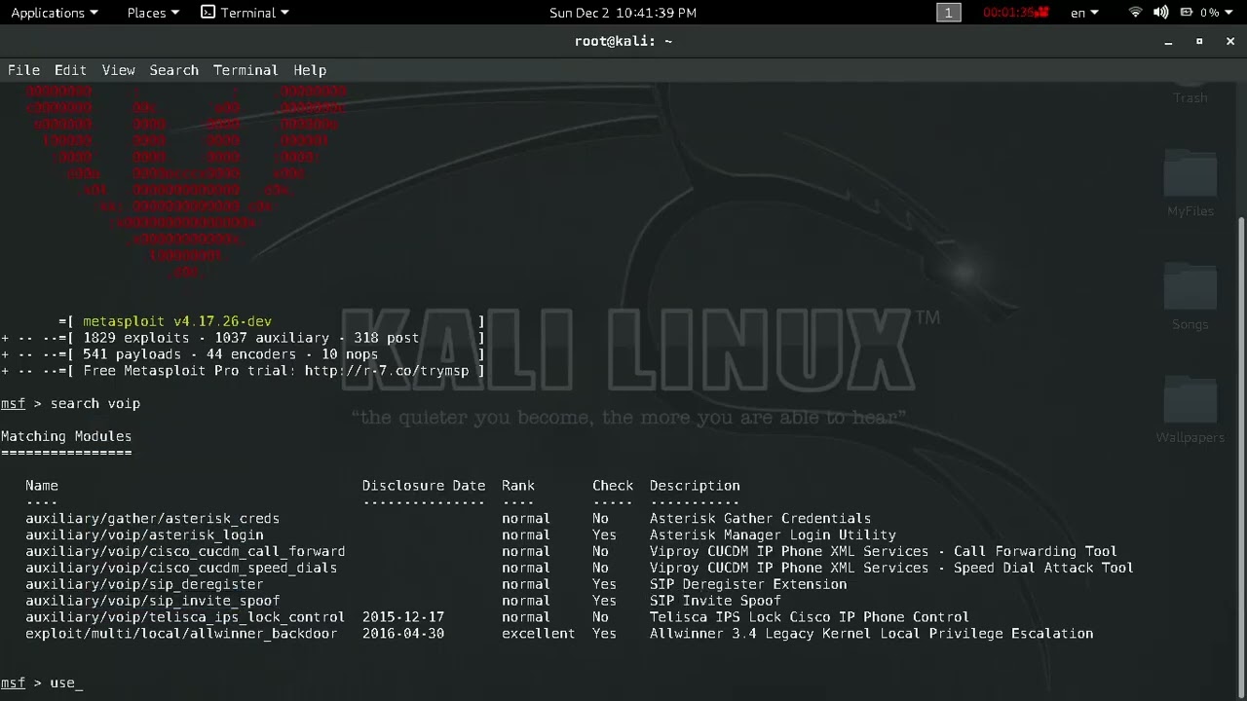Open the Terminal menu in menu bar

click(246, 70)
